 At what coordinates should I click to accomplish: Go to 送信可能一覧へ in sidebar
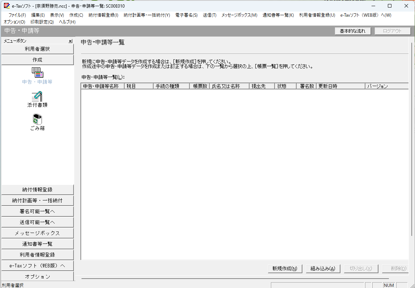pyautogui.click(x=37, y=222)
